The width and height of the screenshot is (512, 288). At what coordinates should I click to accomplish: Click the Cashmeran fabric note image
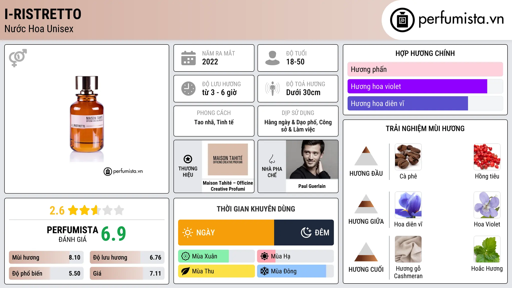pos(408,249)
